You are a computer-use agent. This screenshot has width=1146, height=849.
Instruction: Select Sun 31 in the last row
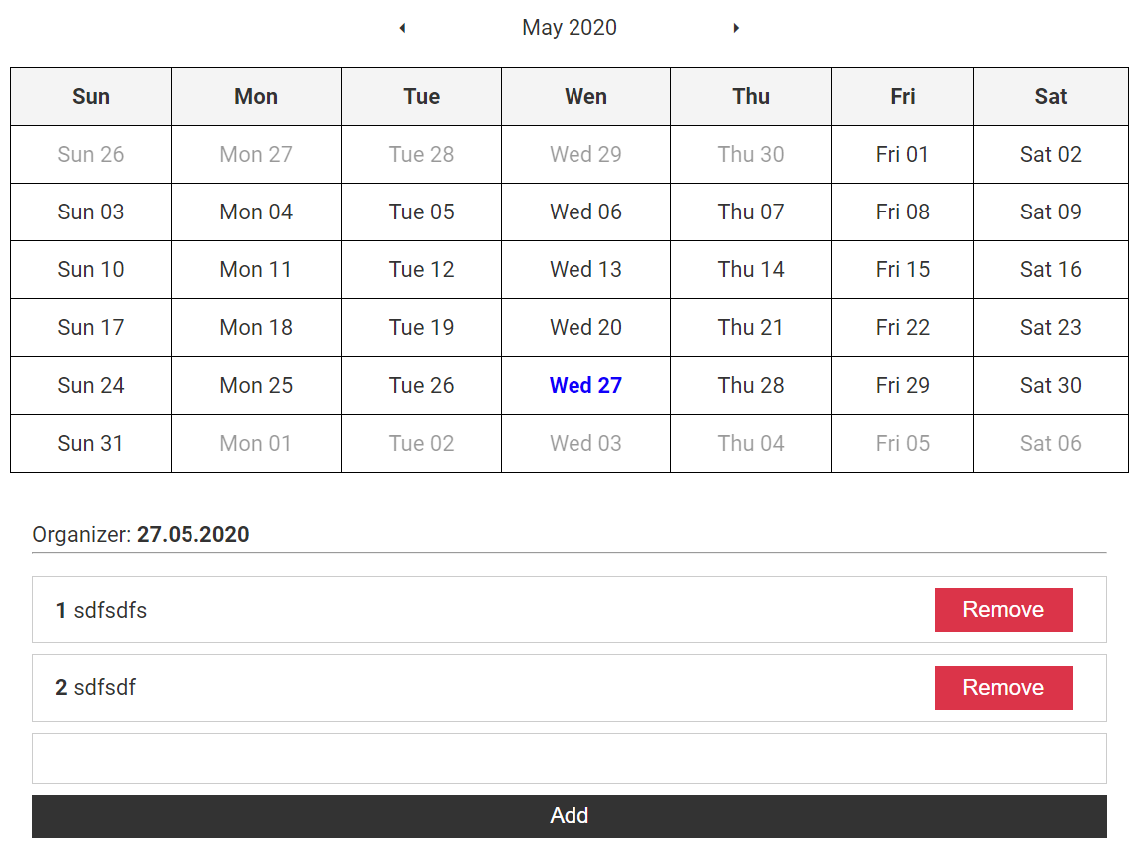pyautogui.click(x=91, y=444)
